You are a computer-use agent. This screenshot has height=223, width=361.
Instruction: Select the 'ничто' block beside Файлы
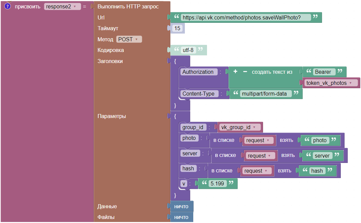click(182, 217)
